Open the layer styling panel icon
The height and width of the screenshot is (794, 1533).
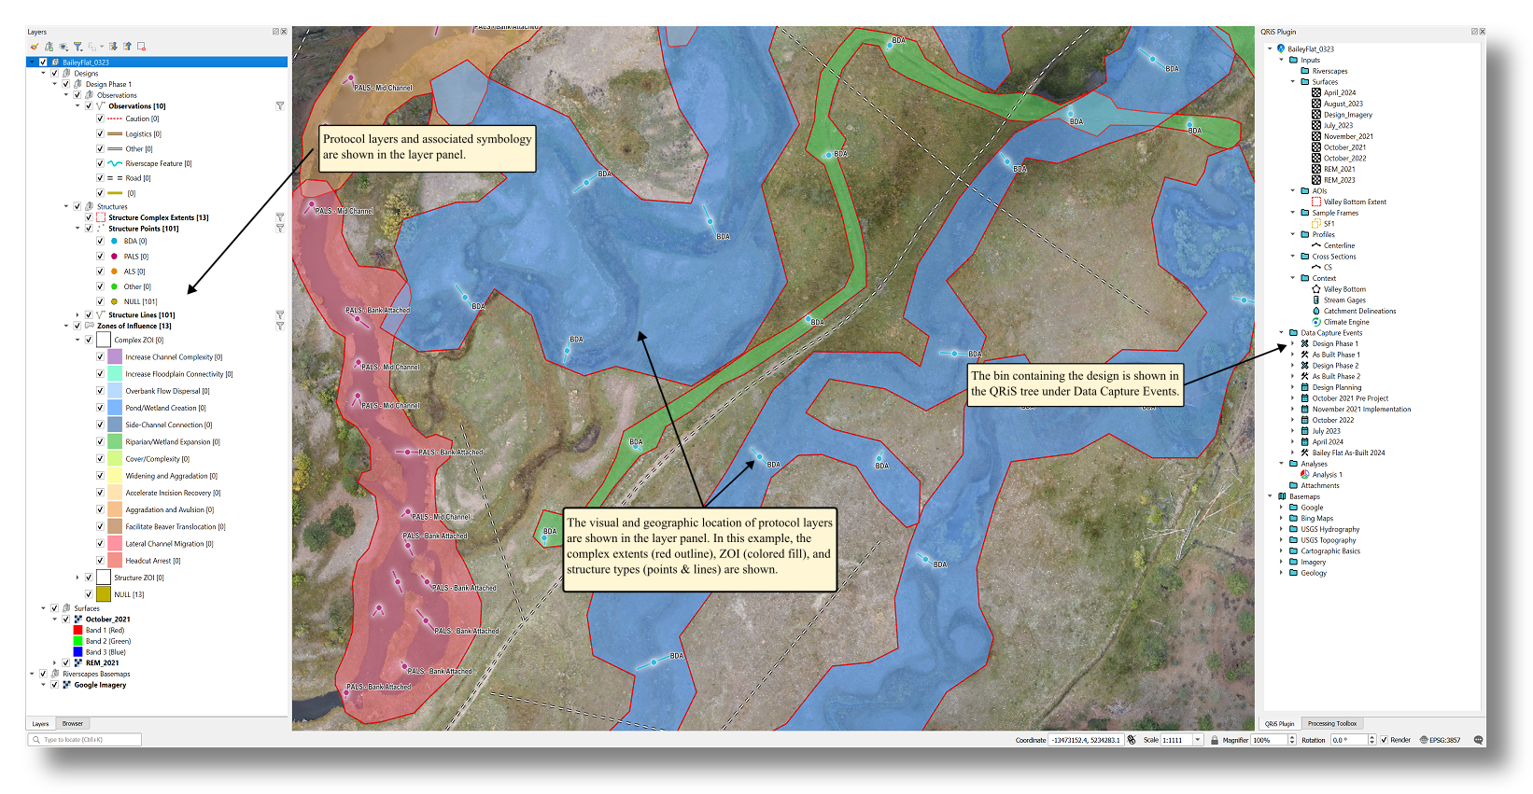pos(35,46)
